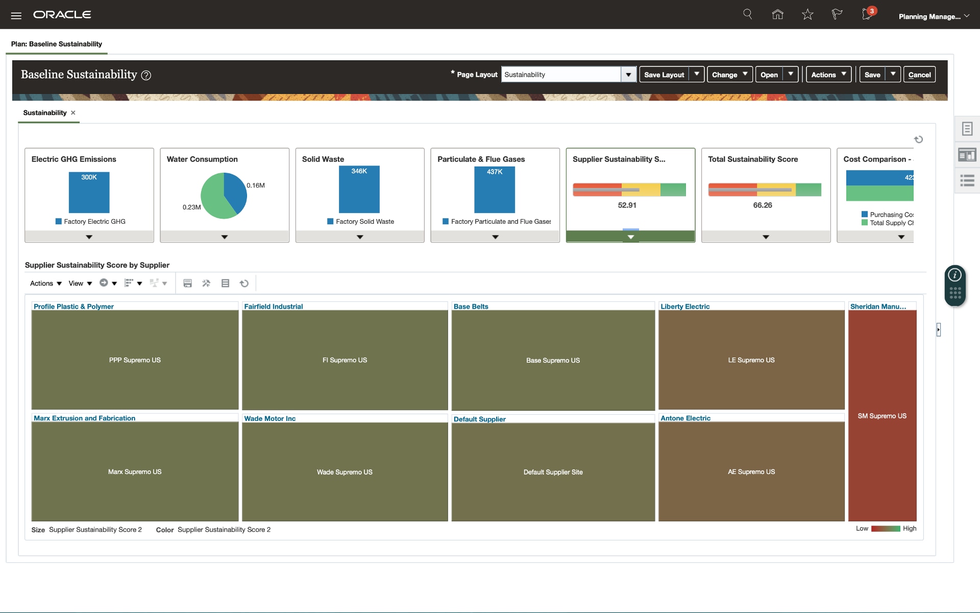
Task: Open the table Actions menu
Action: (45, 284)
